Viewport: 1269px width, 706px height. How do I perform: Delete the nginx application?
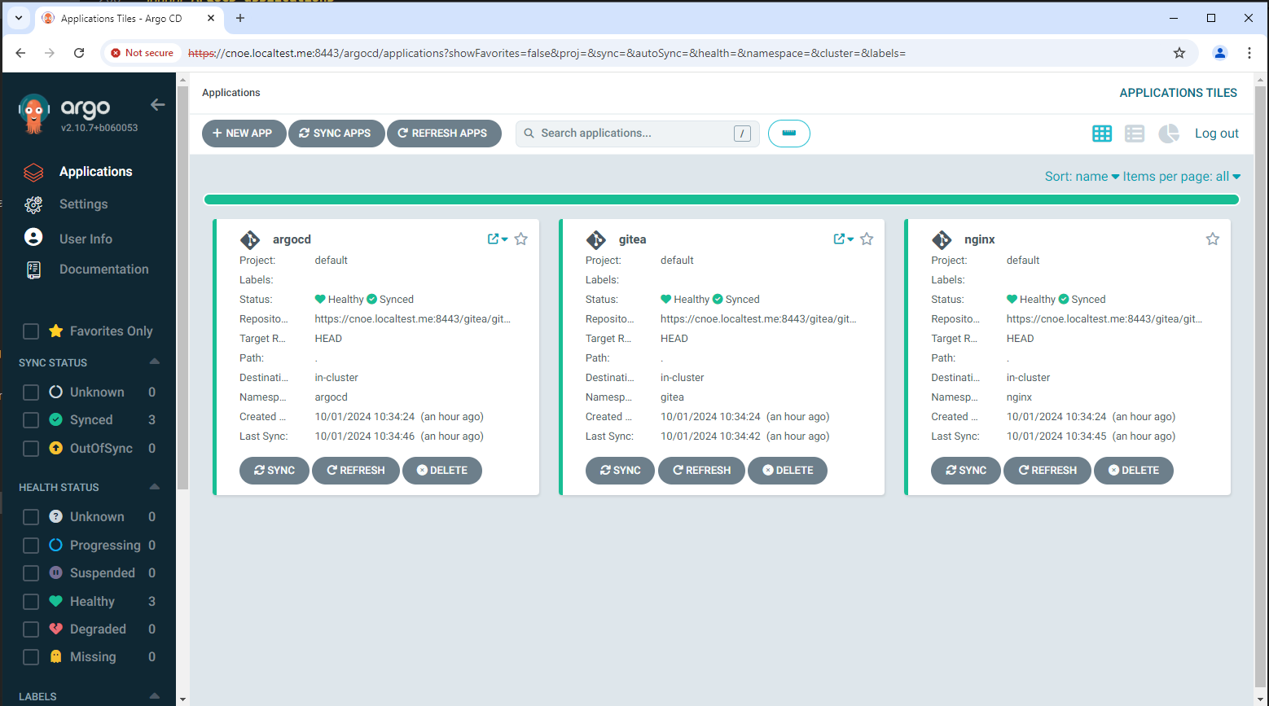coord(1133,471)
